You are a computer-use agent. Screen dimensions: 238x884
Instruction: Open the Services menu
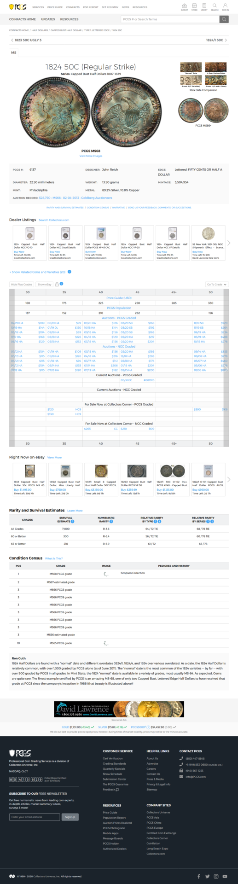point(38,7)
